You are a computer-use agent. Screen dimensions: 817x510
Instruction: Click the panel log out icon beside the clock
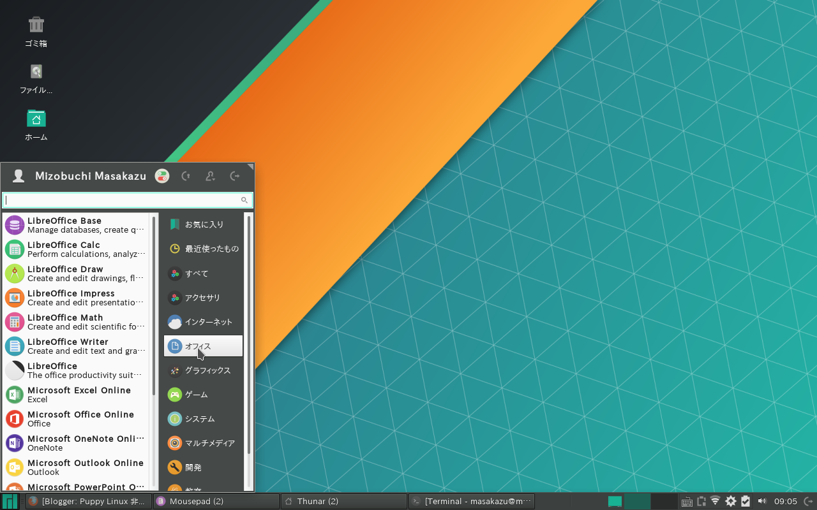808,501
